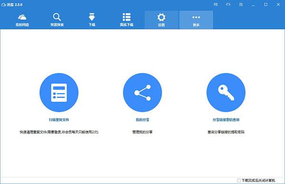Click the text 快速清理重复文件 description

point(59,132)
